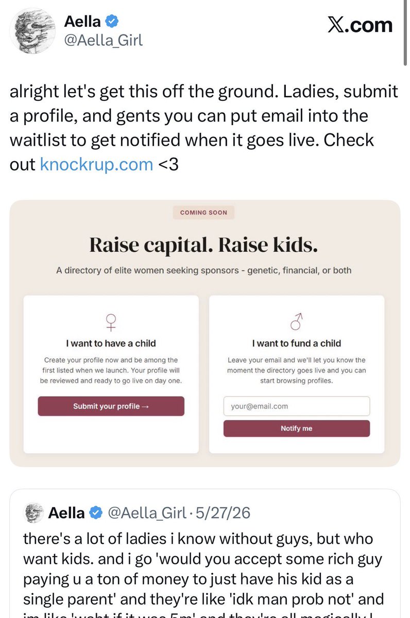Image resolution: width=410 pixels, height=618 pixels.
Task: Click the Aella display name at top
Action: (82, 21)
